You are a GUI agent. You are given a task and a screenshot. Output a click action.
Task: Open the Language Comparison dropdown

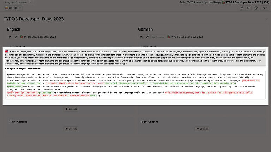click(19, 2)
